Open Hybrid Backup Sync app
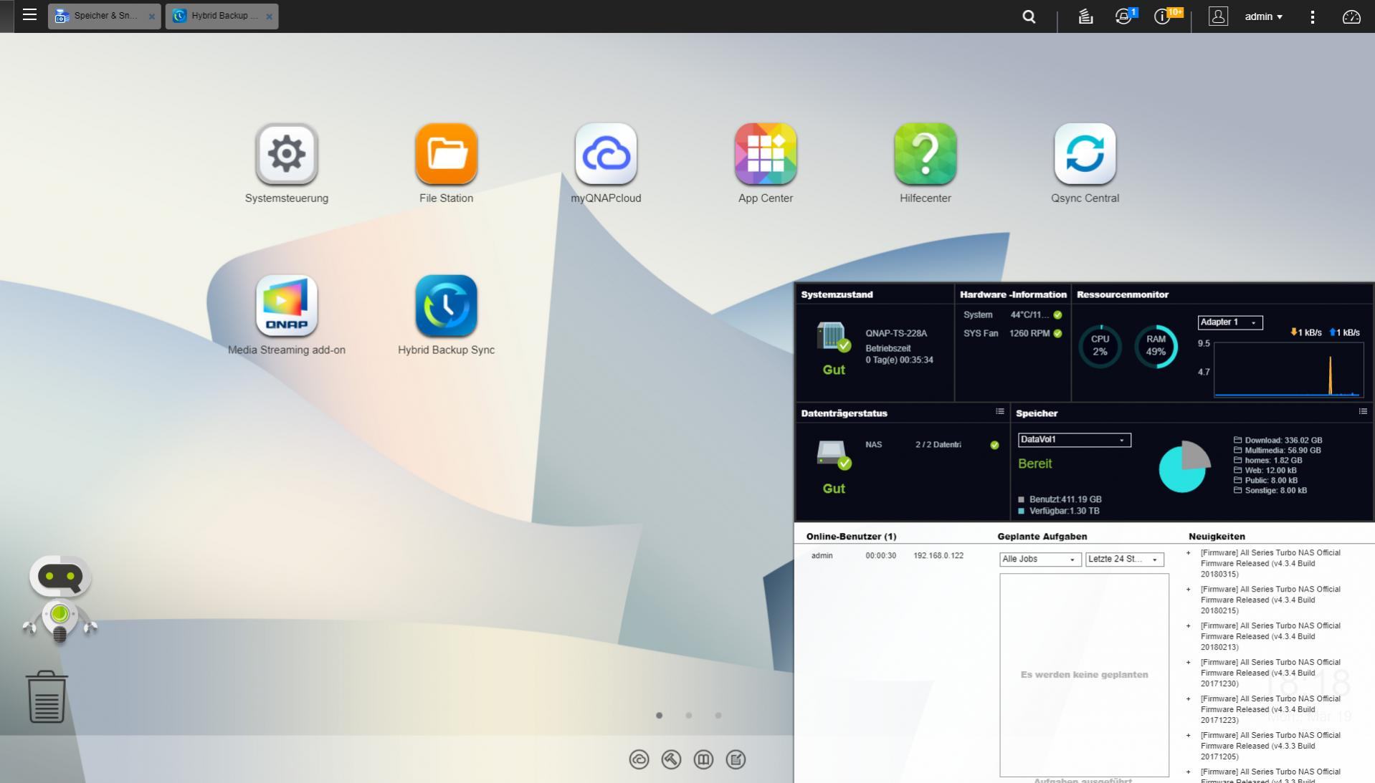Image resolution: width=1375 pixels, height=783 pixels. [x=446, y=306]
